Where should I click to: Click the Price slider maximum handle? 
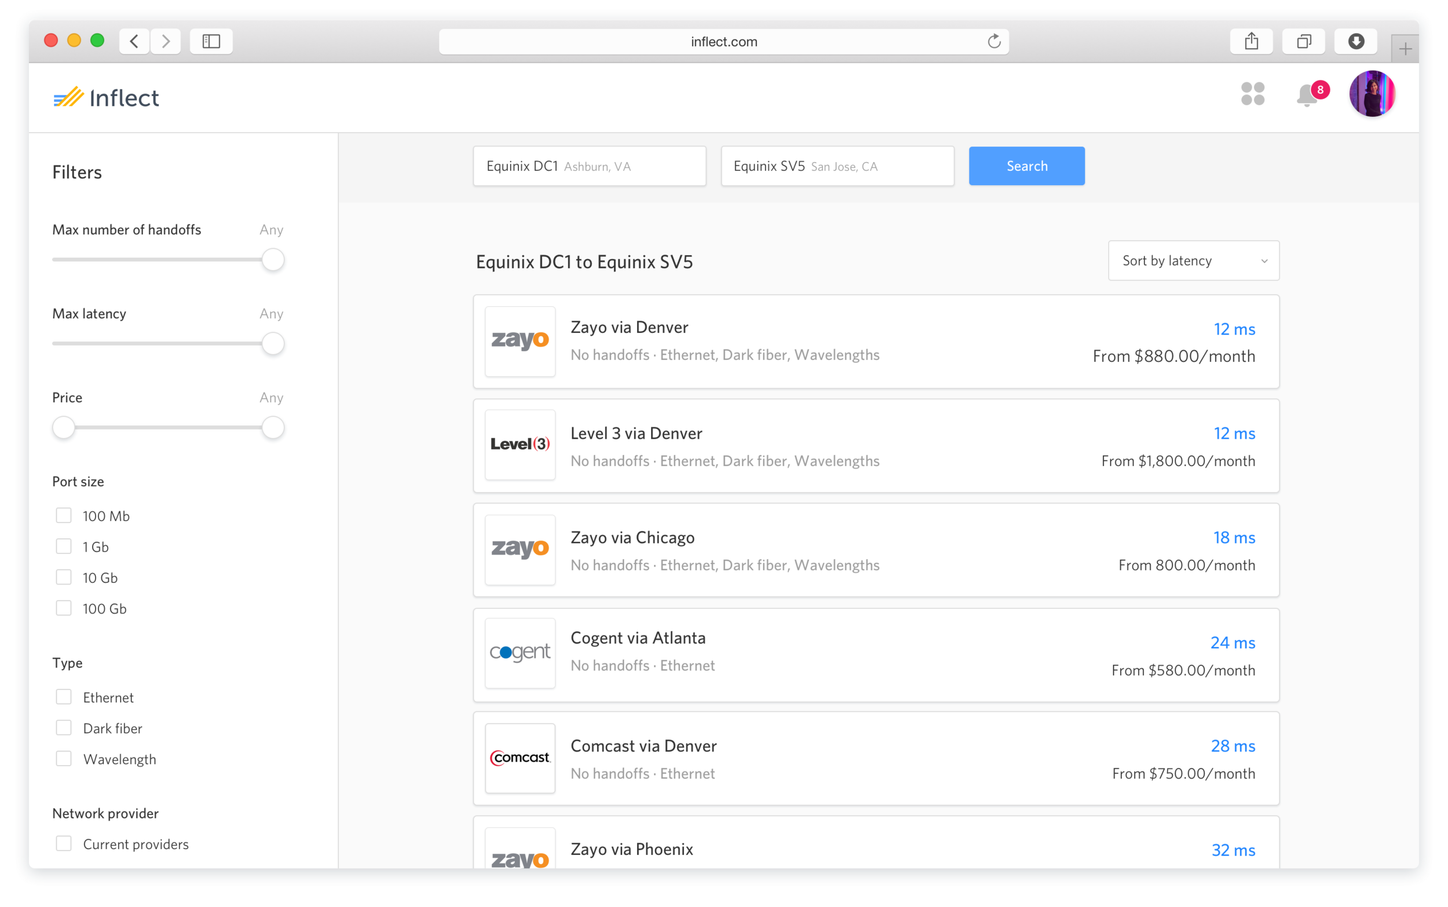pos(273,428)
